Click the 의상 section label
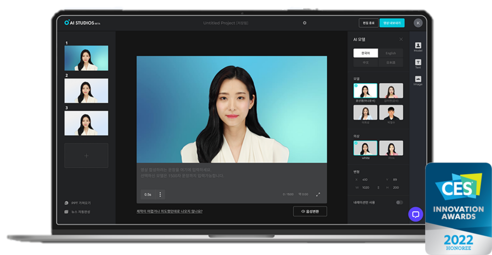The width and height of the screenshot is (492, 255). (357, 136)
